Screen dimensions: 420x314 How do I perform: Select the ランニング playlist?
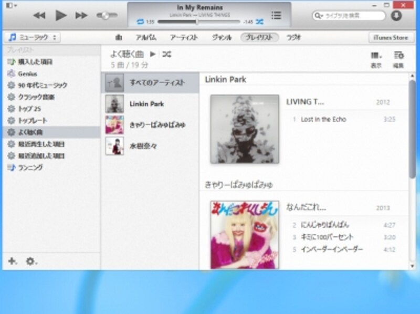tap(51, 168)
